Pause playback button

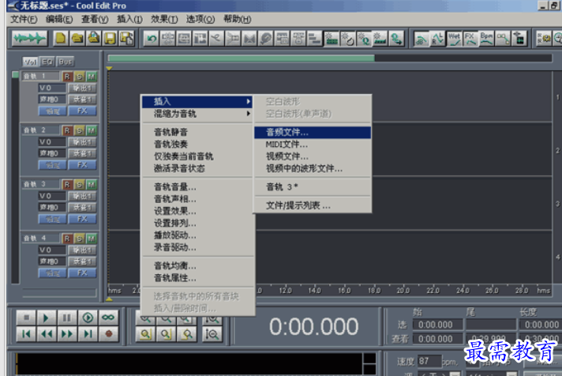[x=66, y=318]
